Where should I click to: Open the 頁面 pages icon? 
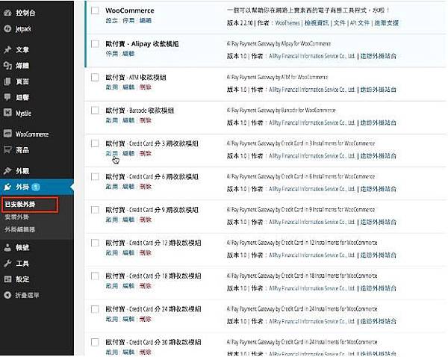pos(7,81)
